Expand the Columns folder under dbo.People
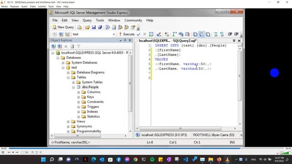 (78, 92)
